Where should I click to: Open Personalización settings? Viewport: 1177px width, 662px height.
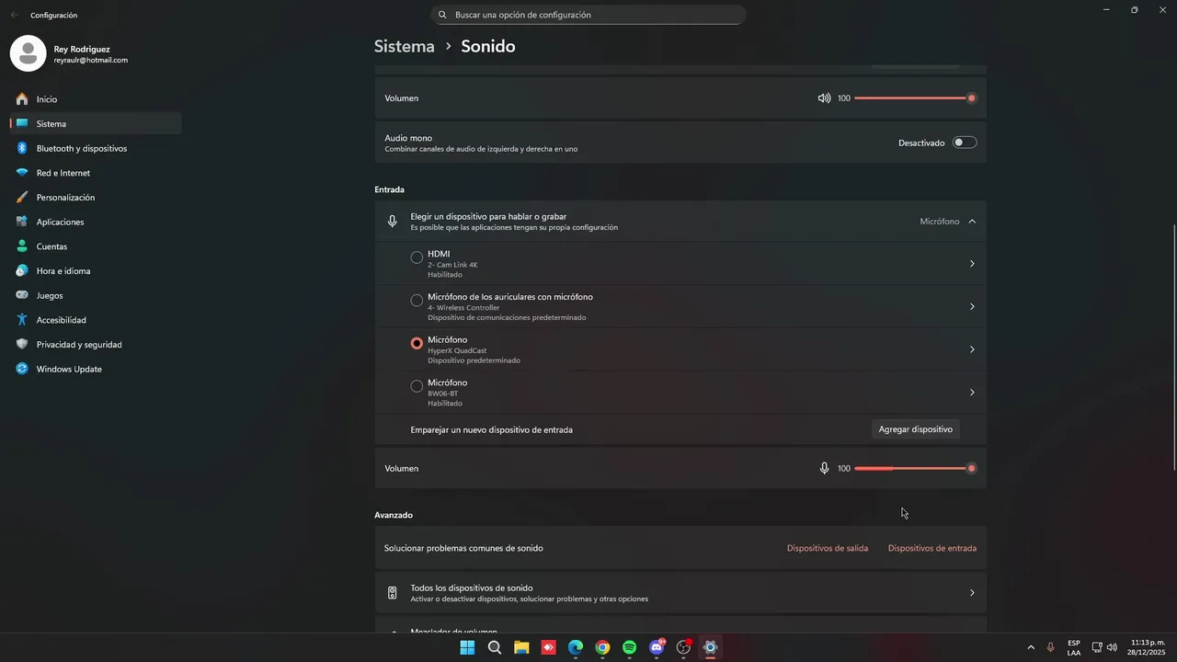[96, 198]
